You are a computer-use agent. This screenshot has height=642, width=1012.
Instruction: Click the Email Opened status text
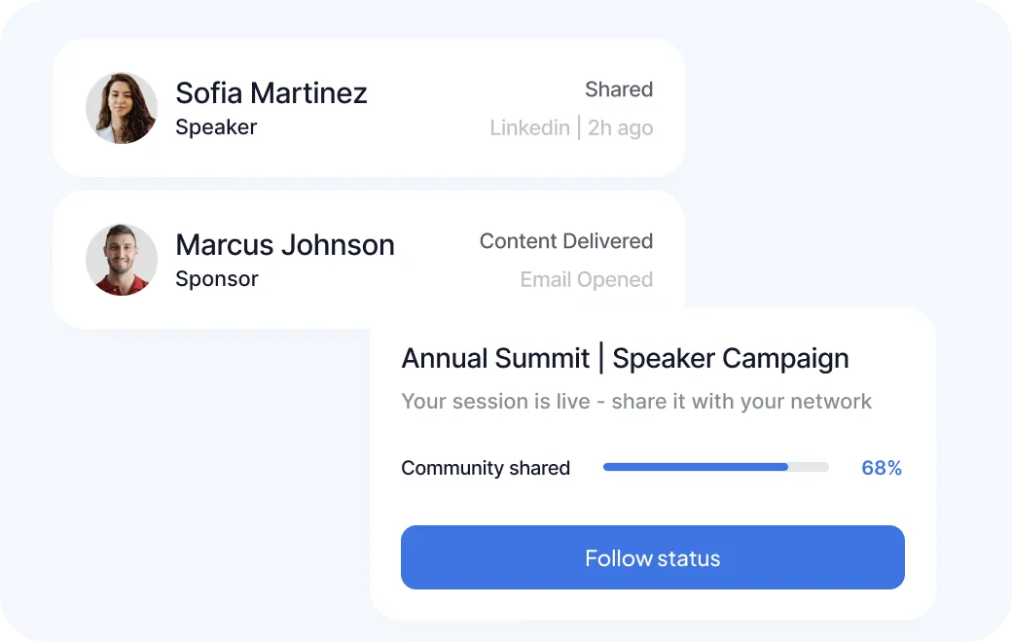tap(587, 279)
